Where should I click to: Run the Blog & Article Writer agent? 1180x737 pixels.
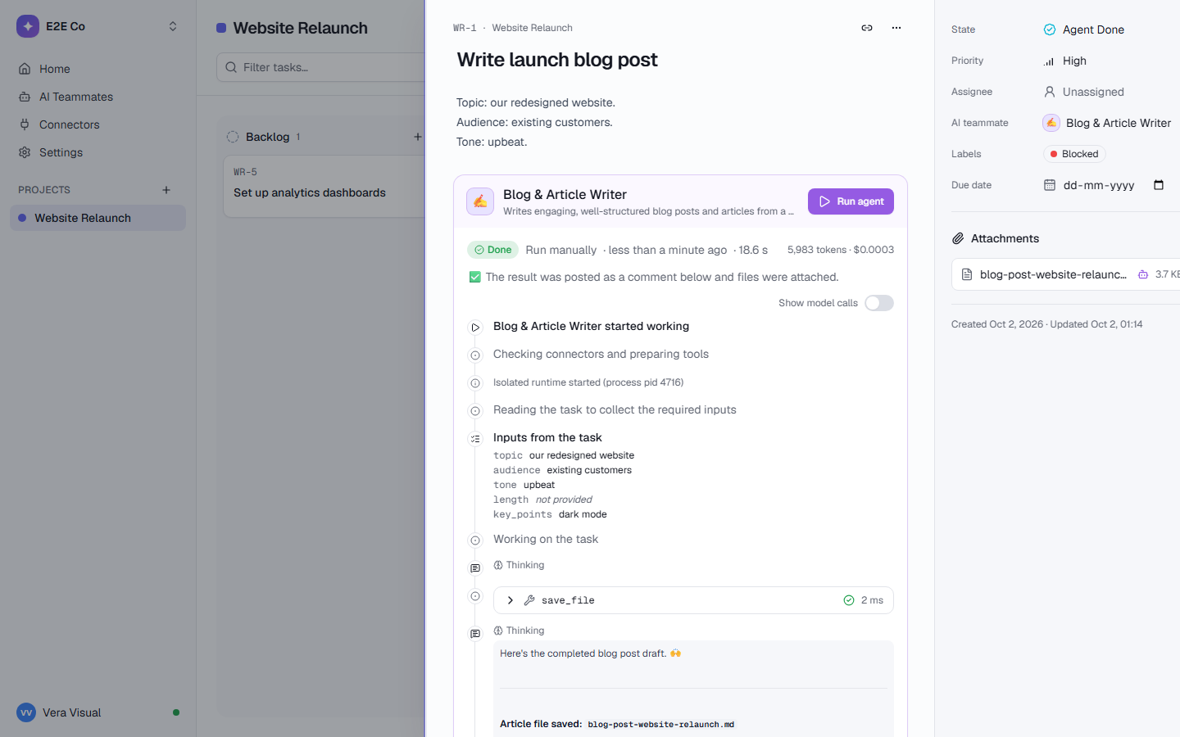click(x=851, y=201)
